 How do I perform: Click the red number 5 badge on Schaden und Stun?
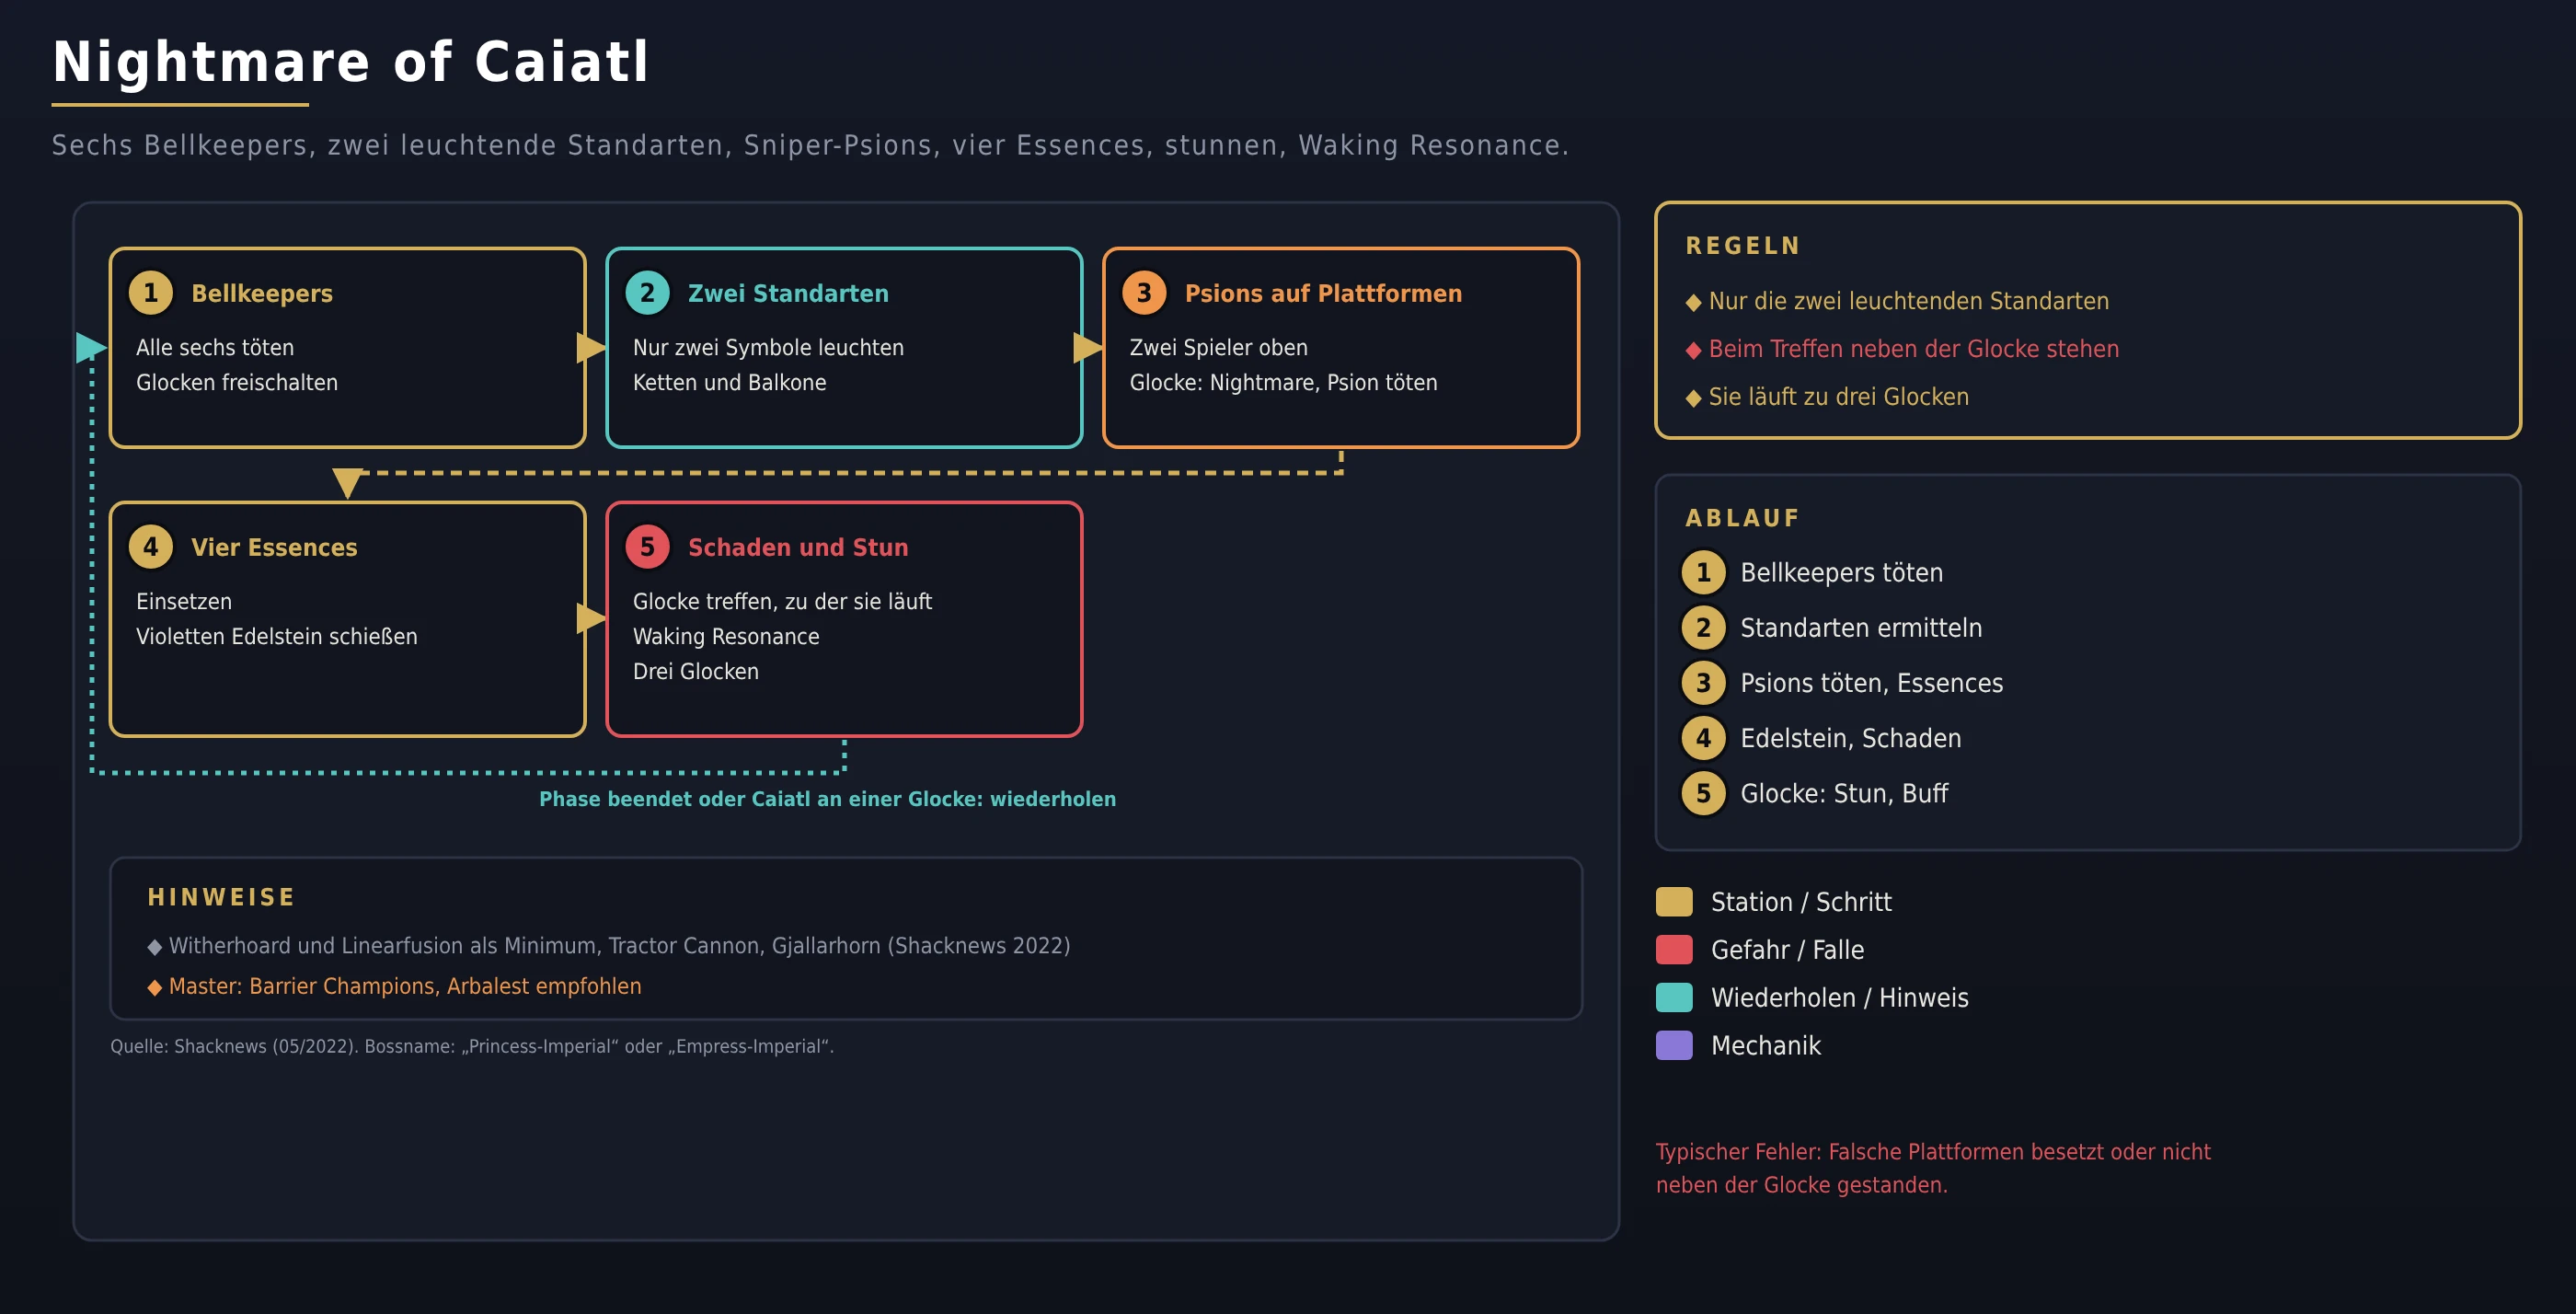click(647, 547)
